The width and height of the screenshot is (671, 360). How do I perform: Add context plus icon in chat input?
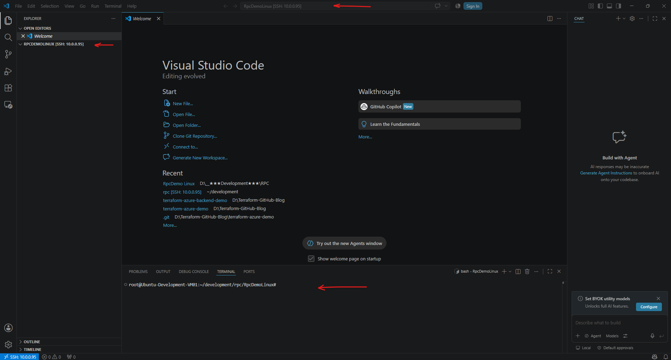[578, 336]
